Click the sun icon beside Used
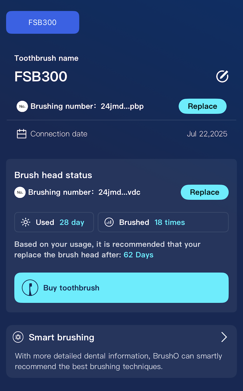 (x=26, y=222)
